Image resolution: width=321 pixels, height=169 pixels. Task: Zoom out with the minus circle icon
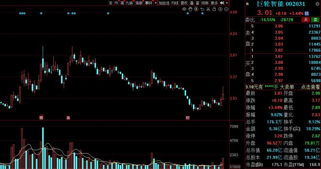click(226, 9)
